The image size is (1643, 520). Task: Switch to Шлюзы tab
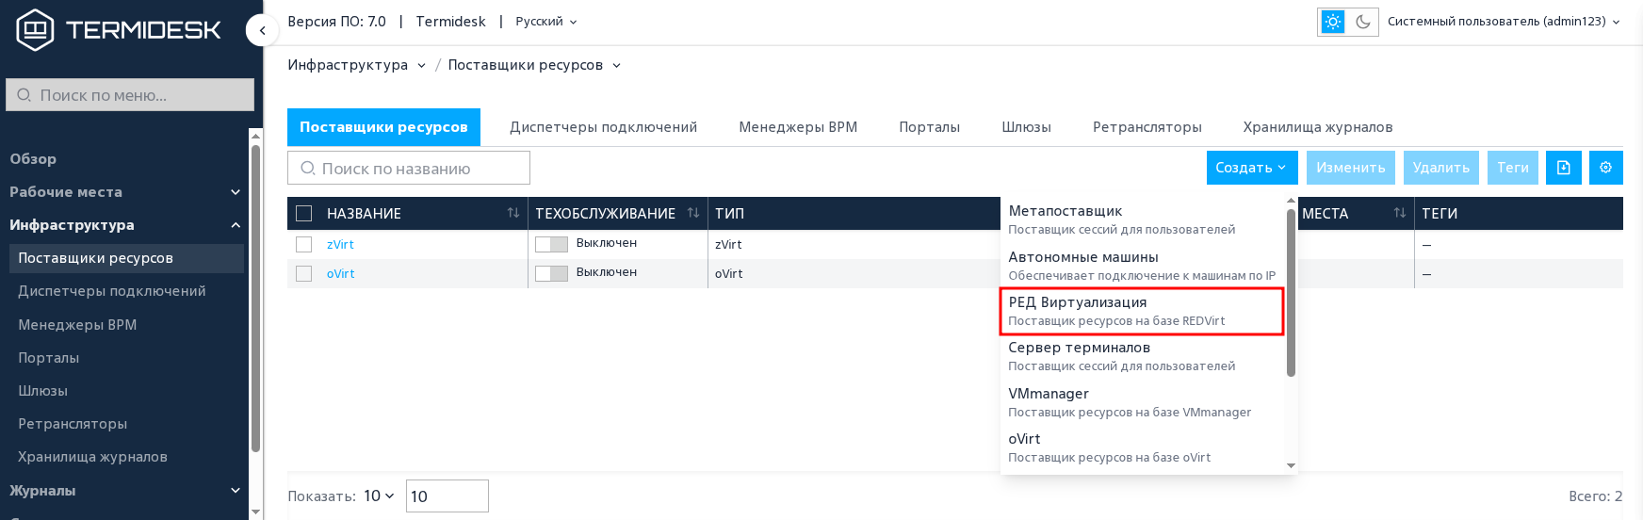click(x=1027, y=127)
